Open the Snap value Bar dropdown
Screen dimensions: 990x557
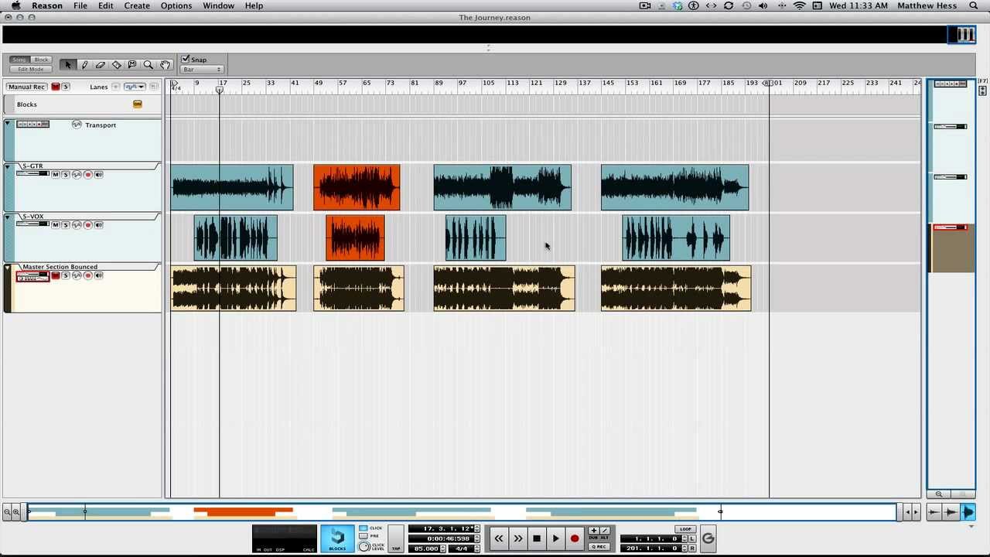(x=202, y=70)
